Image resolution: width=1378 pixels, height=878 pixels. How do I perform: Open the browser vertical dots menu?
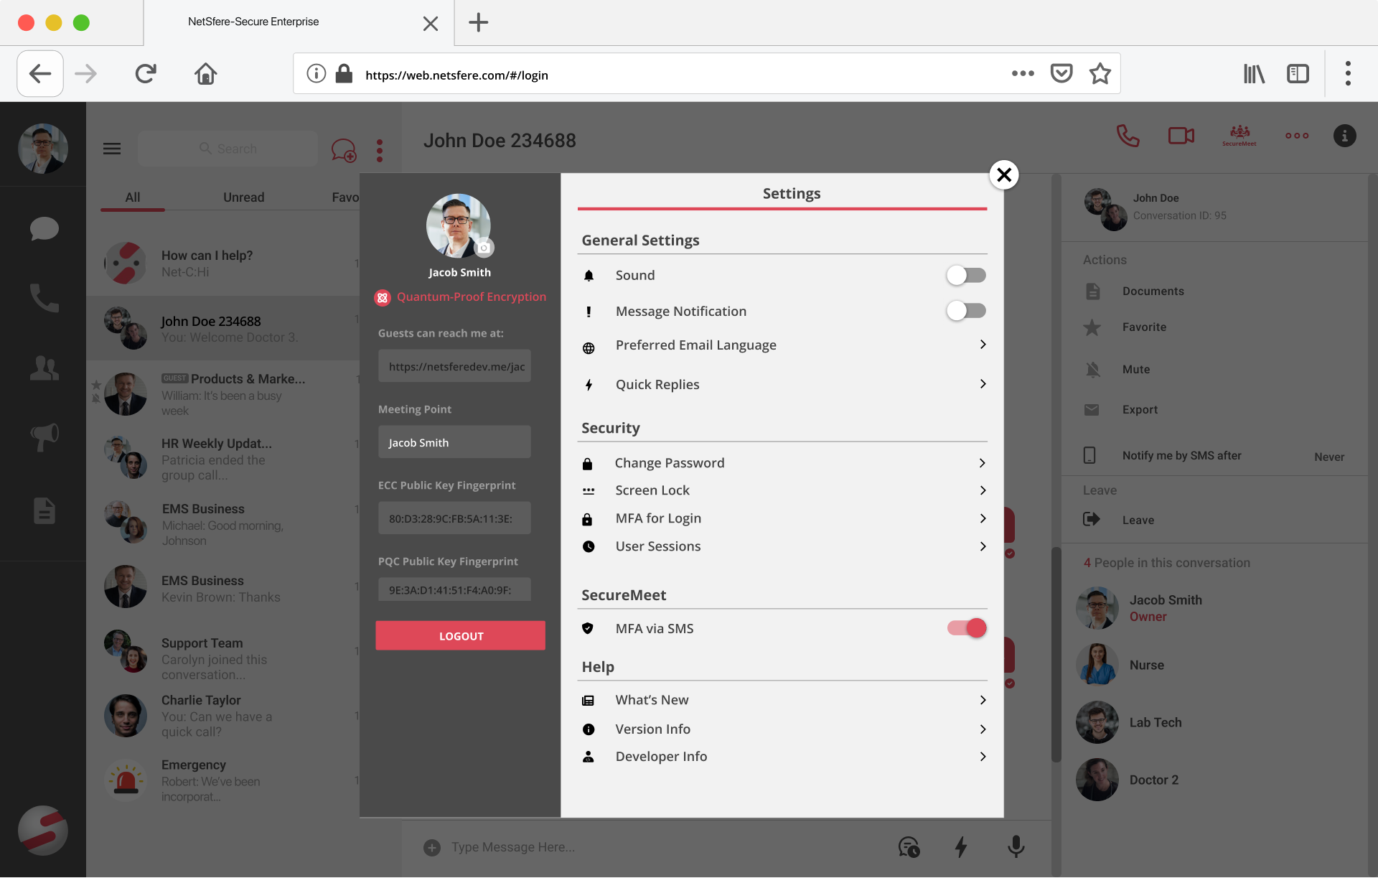tap(1348, 74)
